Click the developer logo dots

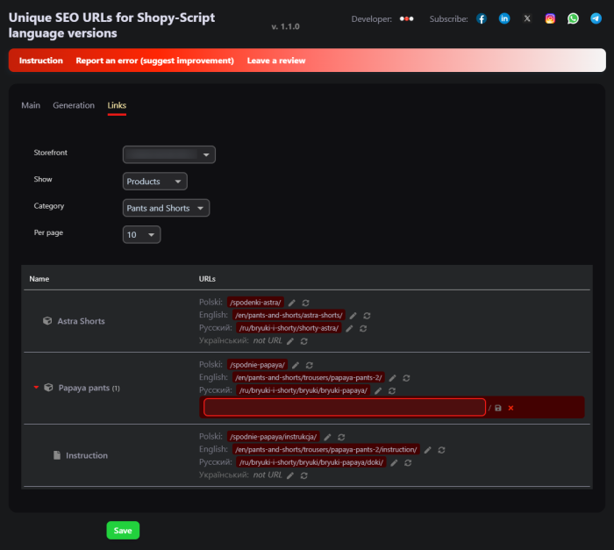[x=406, y=18]
